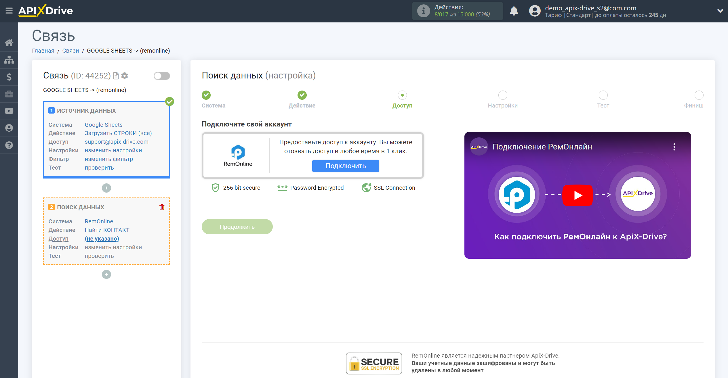Open the briefcase sidebar icon
The width and height of the screenshot is (728, 378).
9,94
